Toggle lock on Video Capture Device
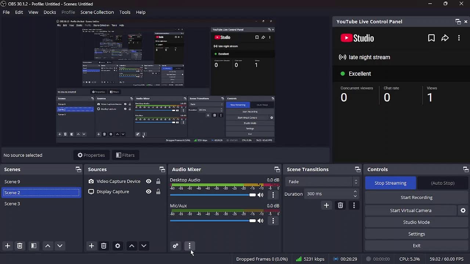Image resolution: width=470 pixels, height=264 pixels. coord(158,181)
